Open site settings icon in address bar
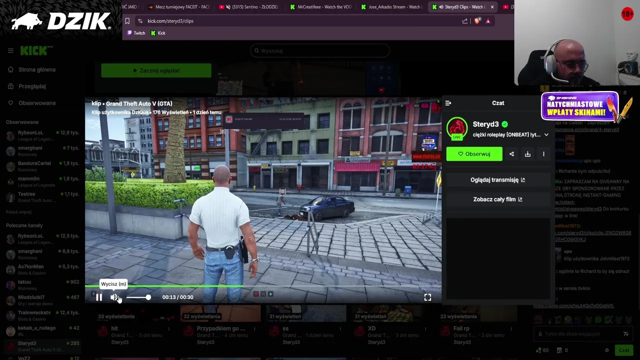This screenshot has height=360, width=640. 140,21
